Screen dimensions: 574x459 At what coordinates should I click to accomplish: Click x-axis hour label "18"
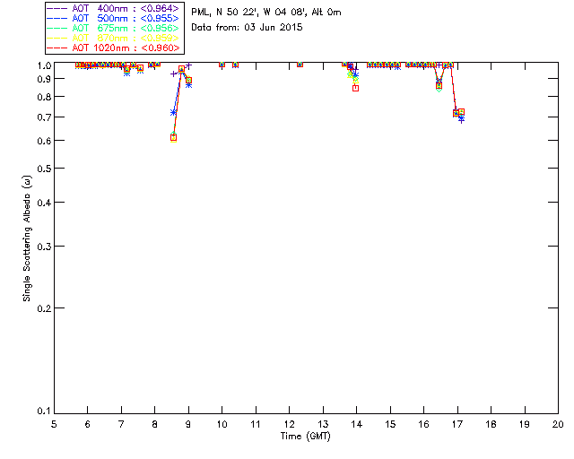491,424
